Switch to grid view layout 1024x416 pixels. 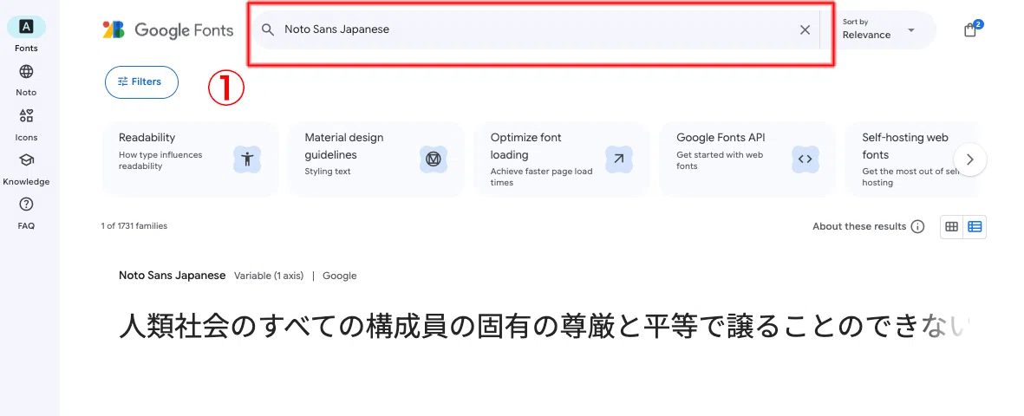pos(951,226)
